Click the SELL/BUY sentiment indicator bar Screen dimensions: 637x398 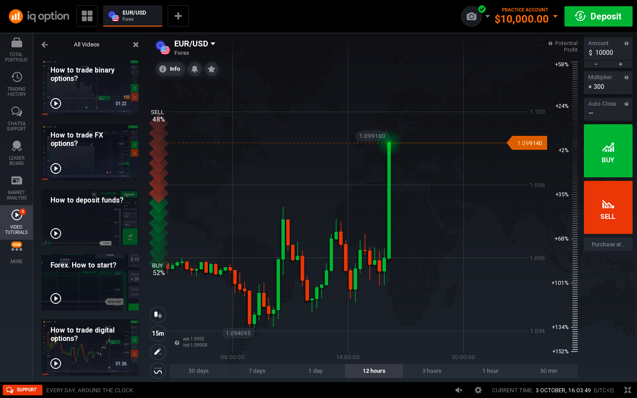tap(158, 192)
